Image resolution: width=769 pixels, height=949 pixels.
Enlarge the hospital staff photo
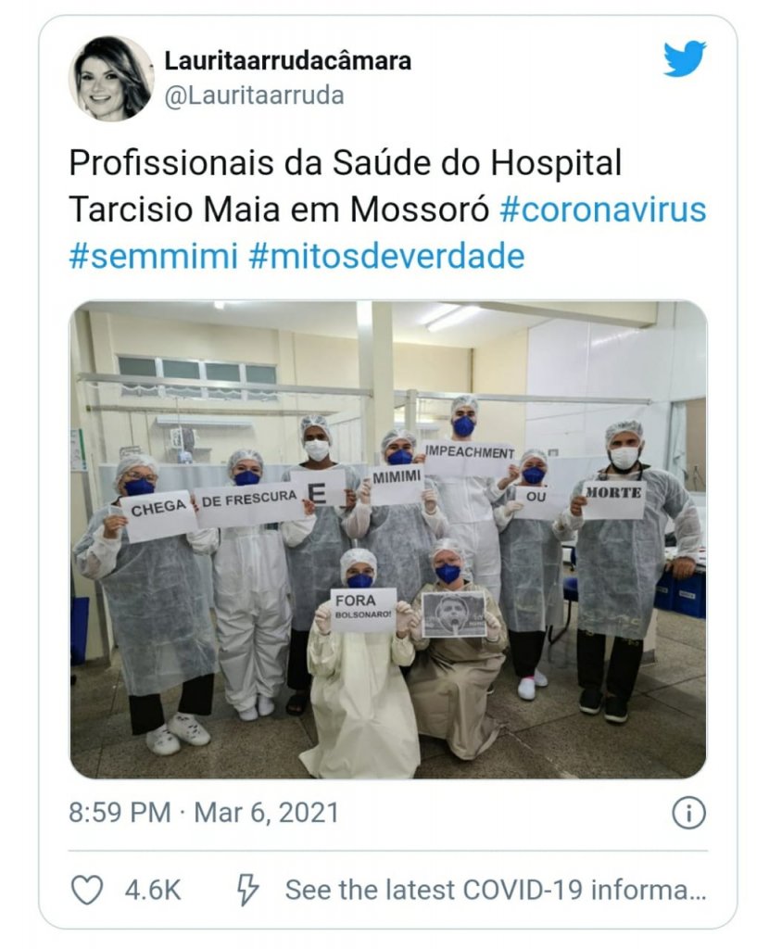[x=388, y=539]
